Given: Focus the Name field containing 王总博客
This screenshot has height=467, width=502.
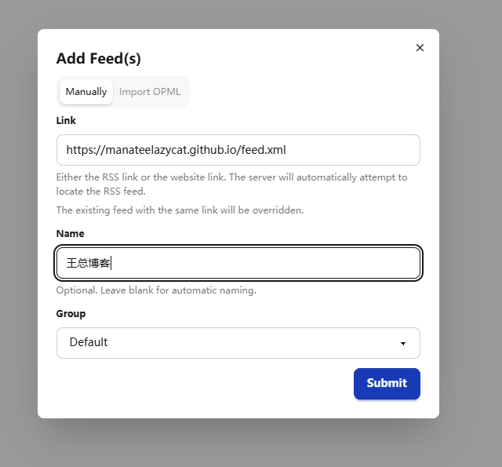Looking at the screenshot, I should [x=238, y=263].
